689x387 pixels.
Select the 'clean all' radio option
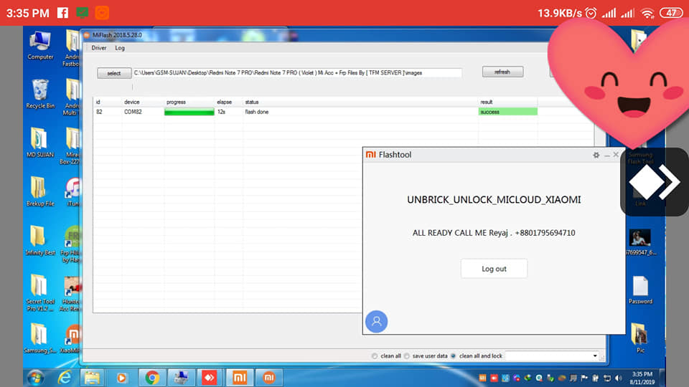tap(375, 356)
